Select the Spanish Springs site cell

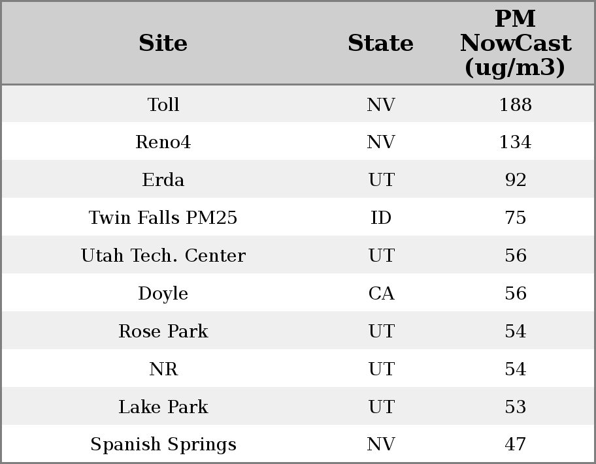pos(163,444)
